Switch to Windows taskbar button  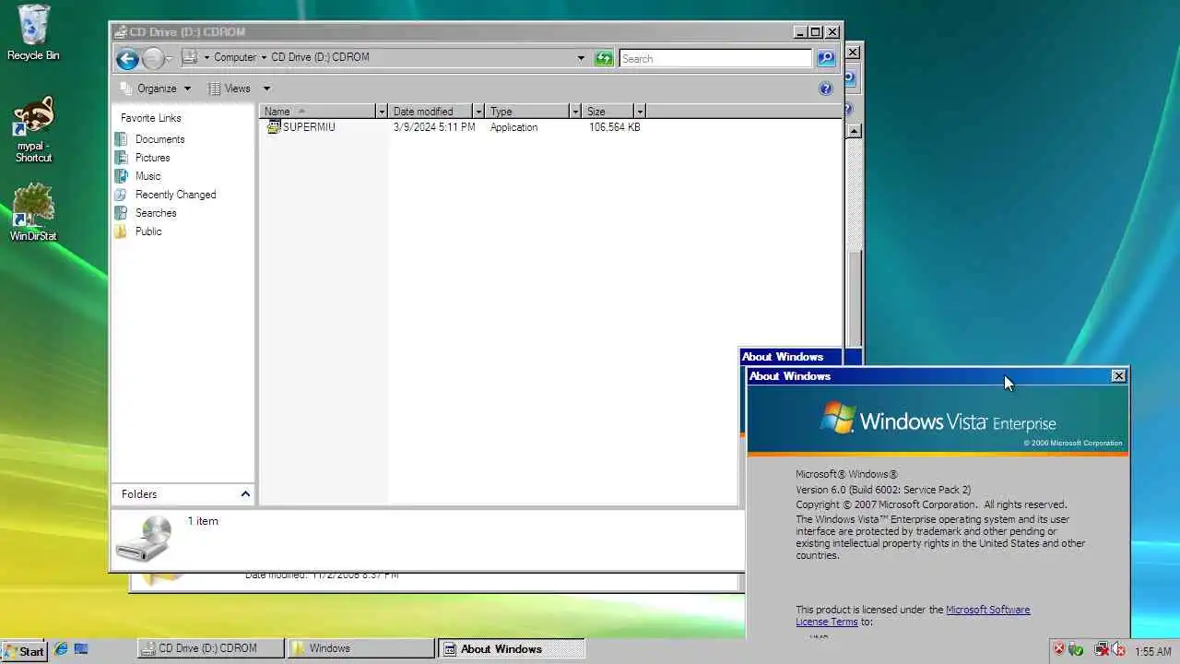tap(360, 649)
